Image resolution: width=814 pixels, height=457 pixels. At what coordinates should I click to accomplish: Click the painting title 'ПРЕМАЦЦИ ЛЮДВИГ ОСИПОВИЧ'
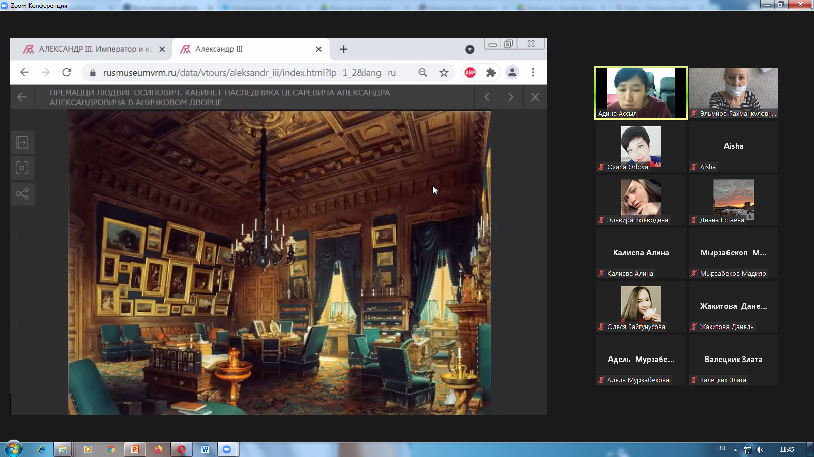[x=115, y=93]
